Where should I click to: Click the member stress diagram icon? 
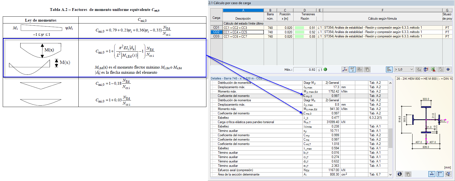pyautogui.click(x=345, y=69)
